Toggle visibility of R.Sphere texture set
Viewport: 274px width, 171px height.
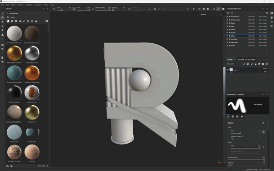coord(227,36)
